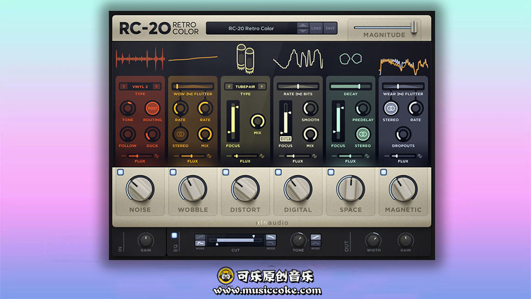The image size is (531, 299).
Task: Step to next preset with down arrow
Action: (x=303, y=31)
